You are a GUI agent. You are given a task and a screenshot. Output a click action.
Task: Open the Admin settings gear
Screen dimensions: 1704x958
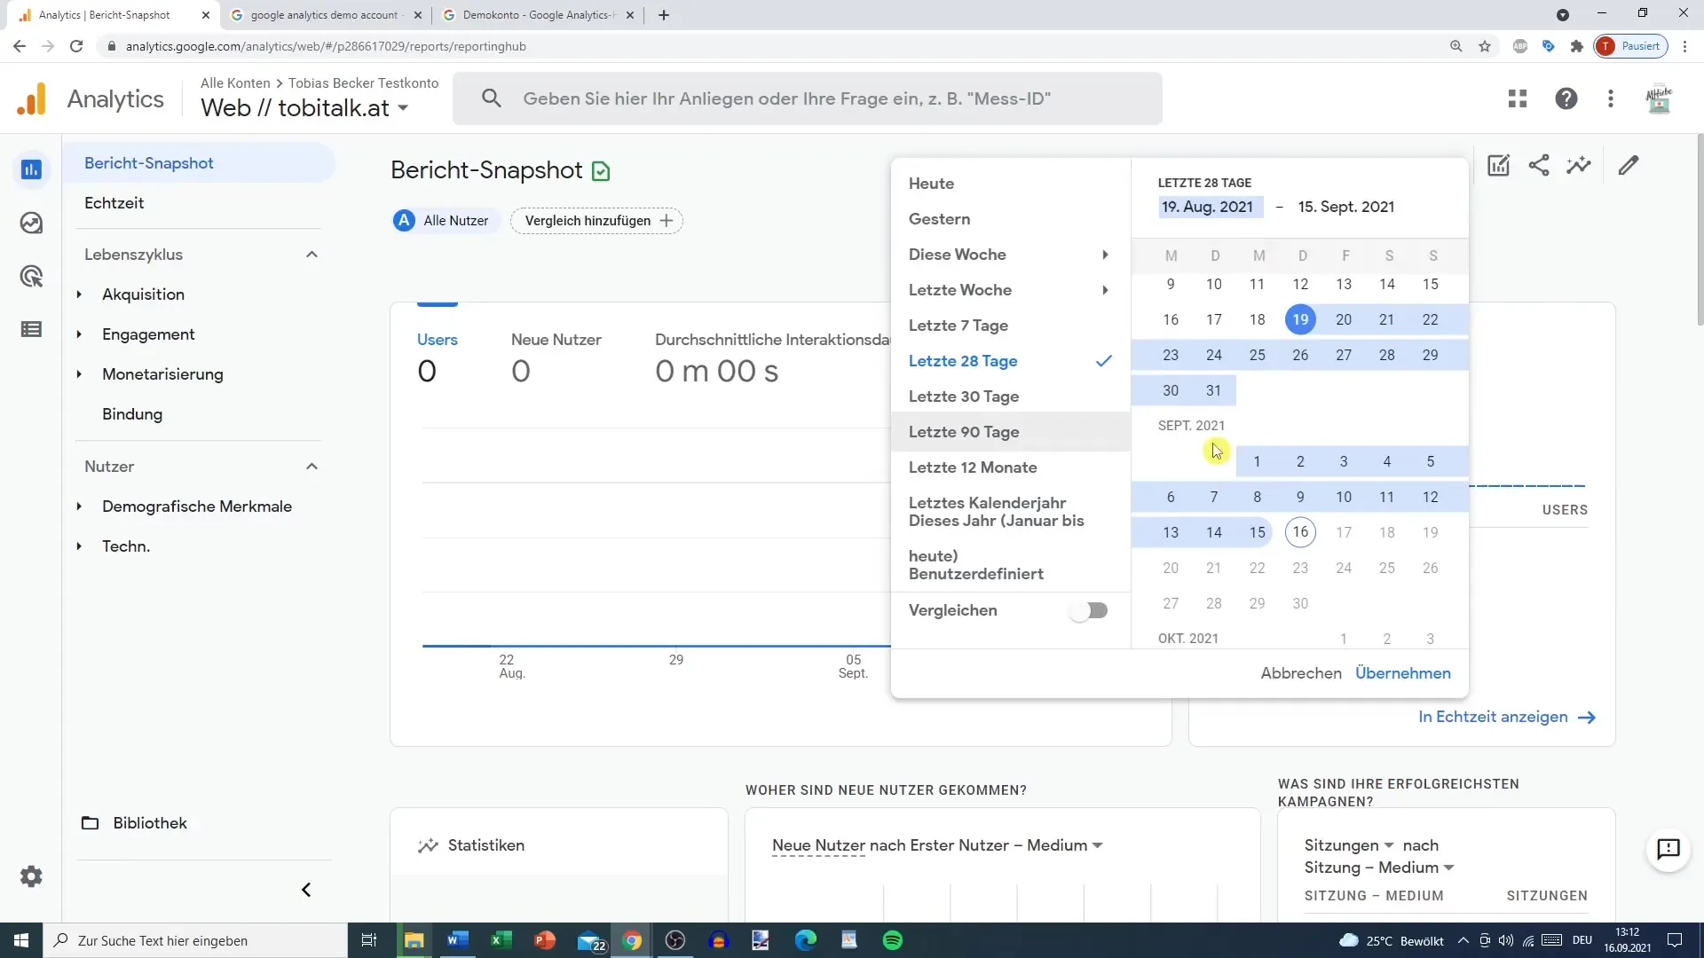31,876
